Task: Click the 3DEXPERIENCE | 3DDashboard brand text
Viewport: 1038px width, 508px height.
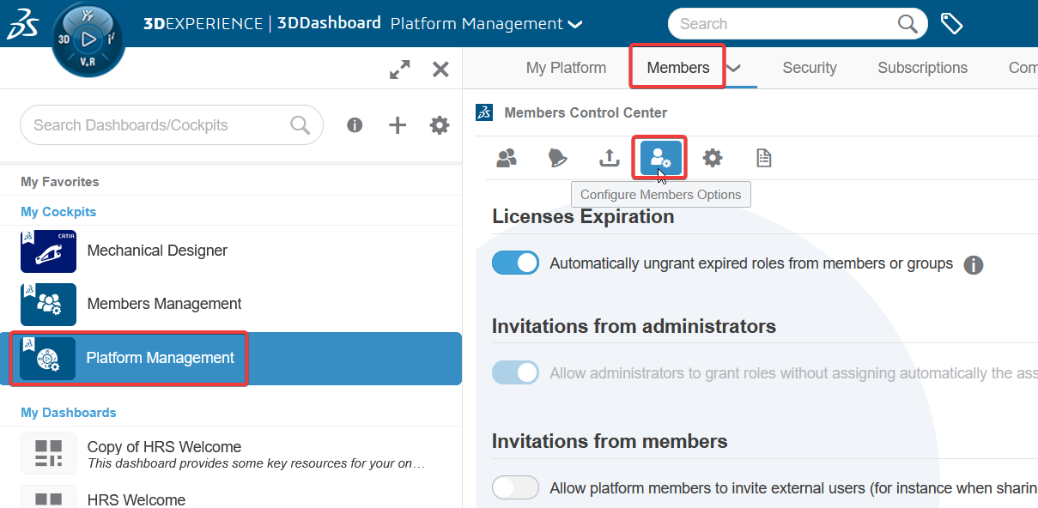Action: click(262, 23)
